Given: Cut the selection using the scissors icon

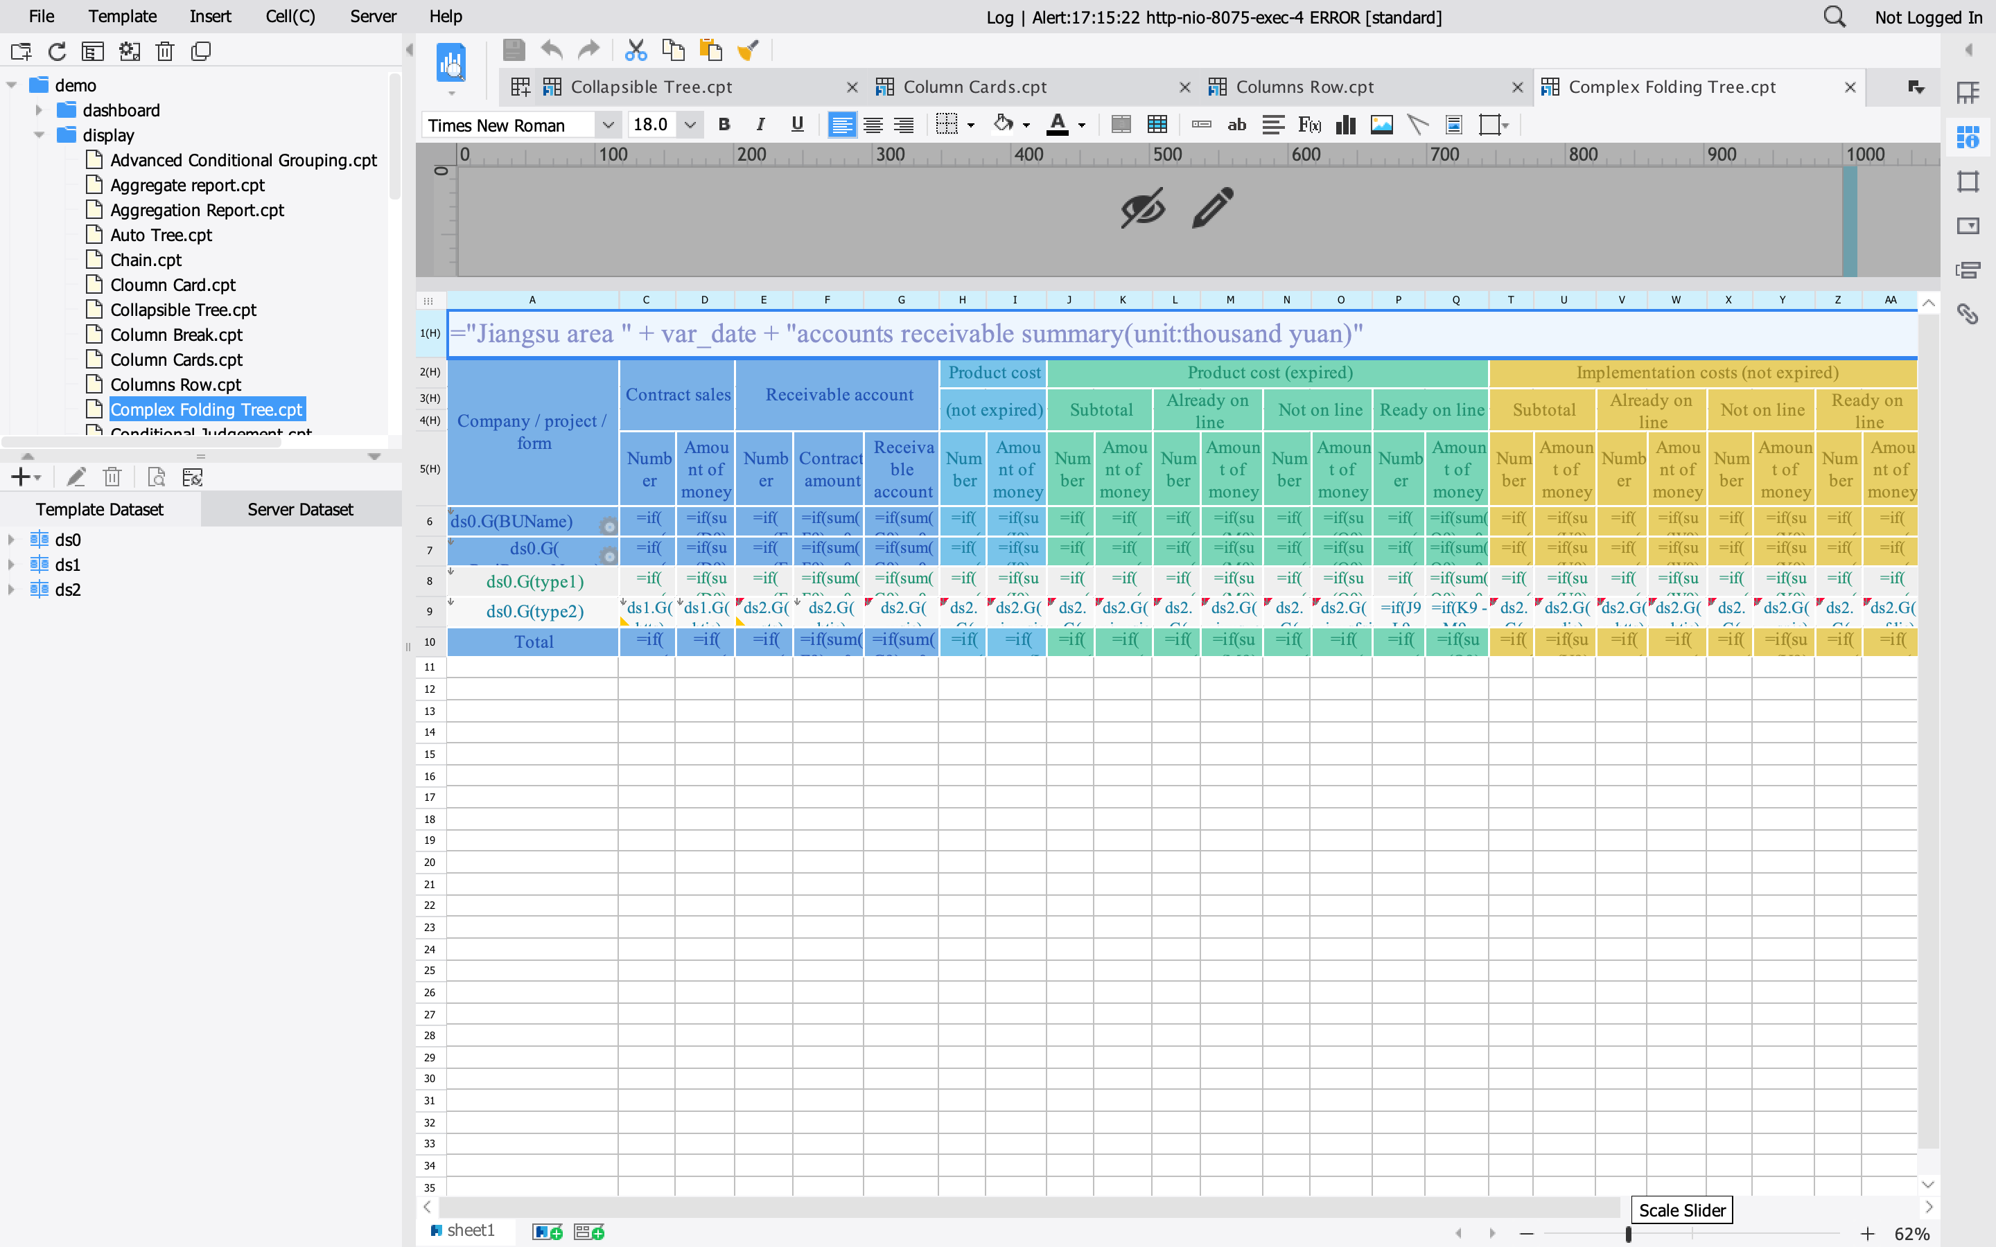Looking at the screenshot, I should (x=635, y=49).
